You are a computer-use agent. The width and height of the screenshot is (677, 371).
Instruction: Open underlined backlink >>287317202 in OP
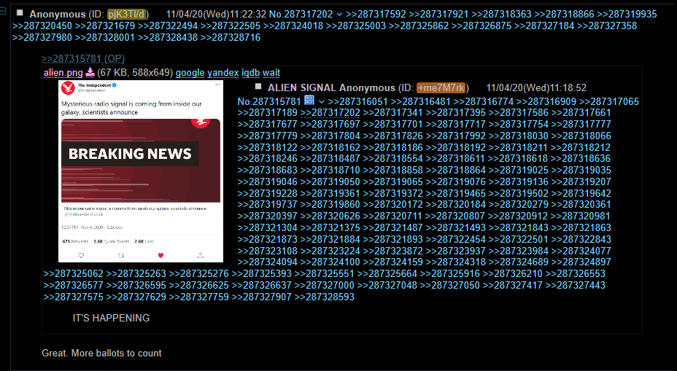(x=330, y=112)
